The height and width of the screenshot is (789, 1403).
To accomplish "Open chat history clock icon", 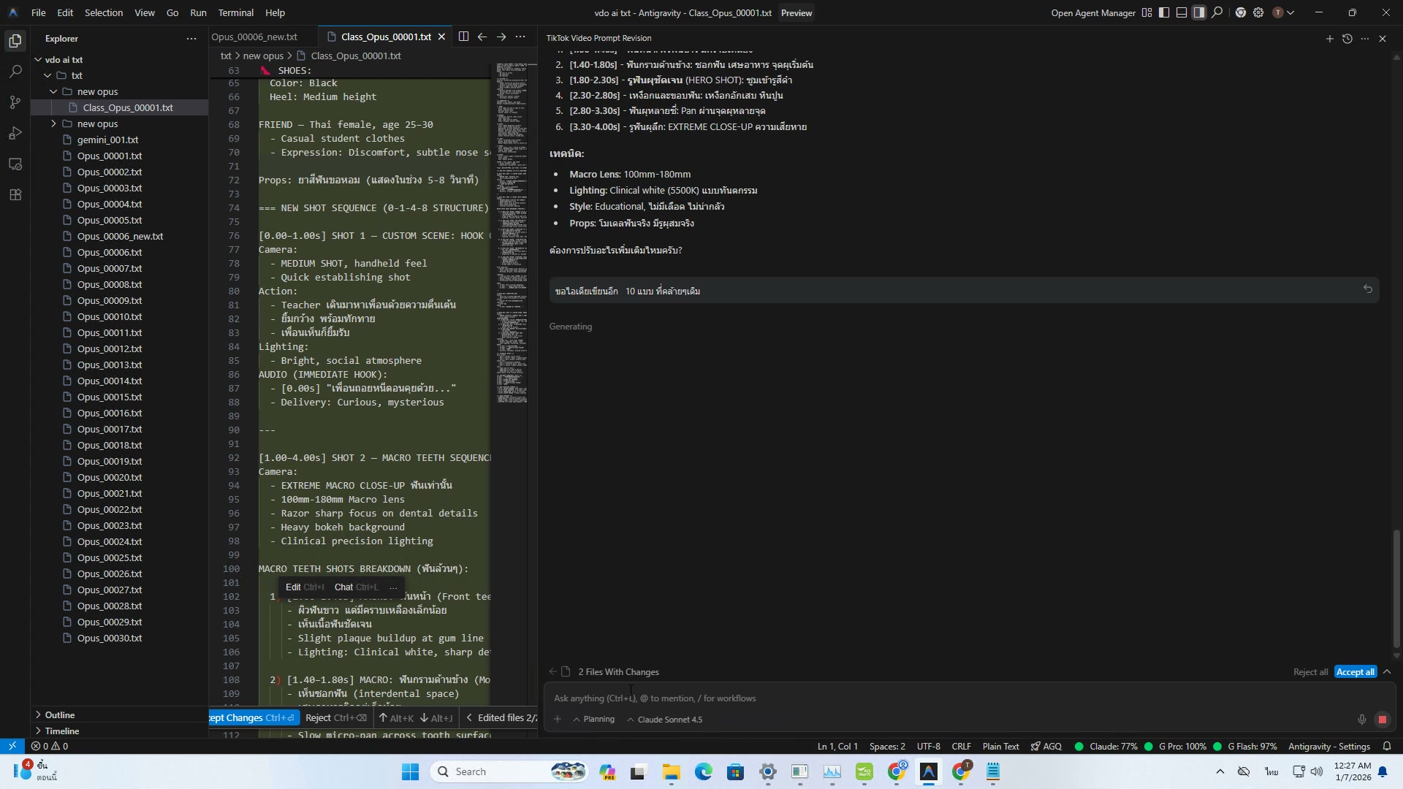I will point(1347,39).
